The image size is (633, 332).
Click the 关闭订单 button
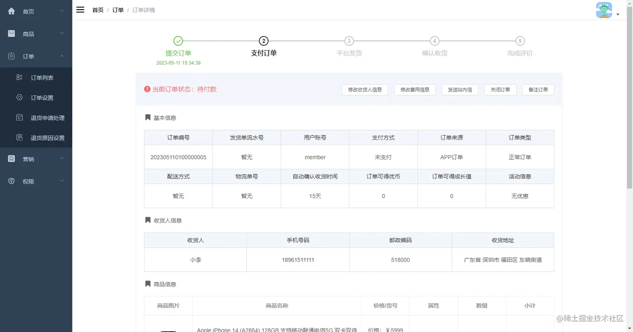click(500, 89)
